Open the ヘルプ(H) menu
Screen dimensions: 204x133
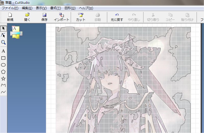pyautogui.click(x=86, y=8)
